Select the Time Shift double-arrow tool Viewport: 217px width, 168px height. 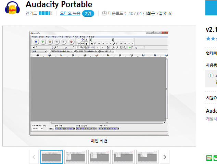pyautogui.click(x=82, y=44)
